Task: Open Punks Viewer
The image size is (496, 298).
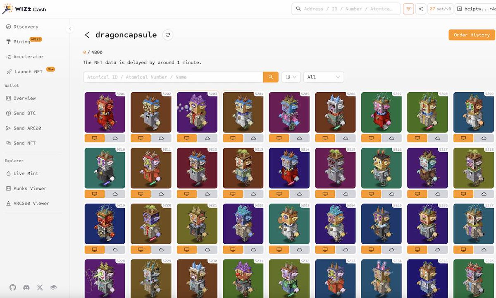Action: pyautogui.click(x=26, y=188)
